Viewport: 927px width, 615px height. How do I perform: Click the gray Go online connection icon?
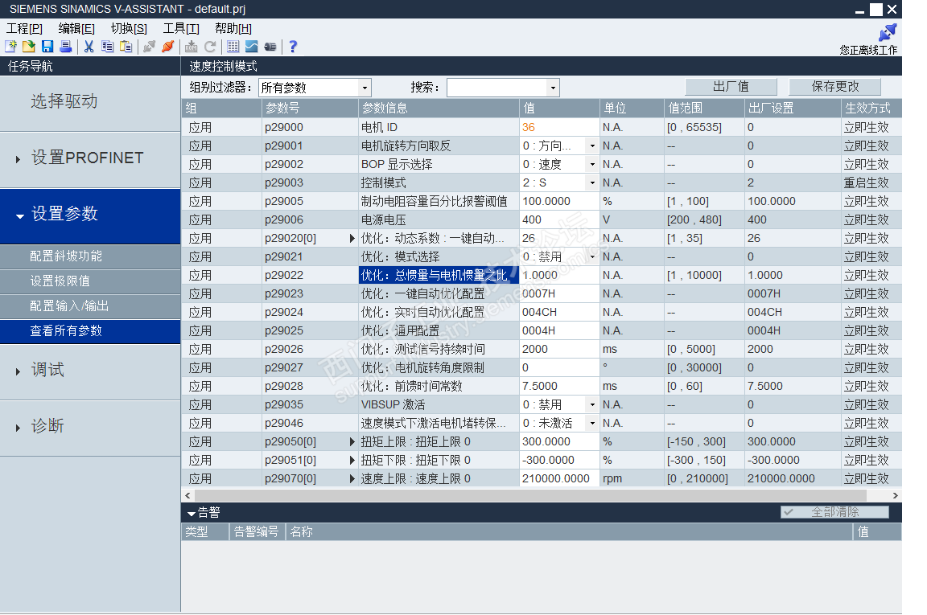point(149,47)
